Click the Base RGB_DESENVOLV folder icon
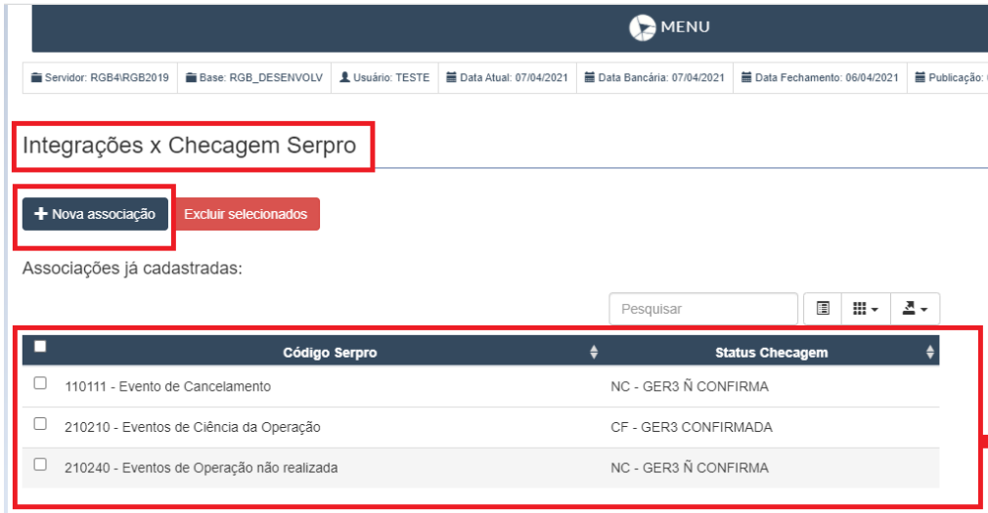The width and height of the screenshot is (988, 513). coord(191,78)
